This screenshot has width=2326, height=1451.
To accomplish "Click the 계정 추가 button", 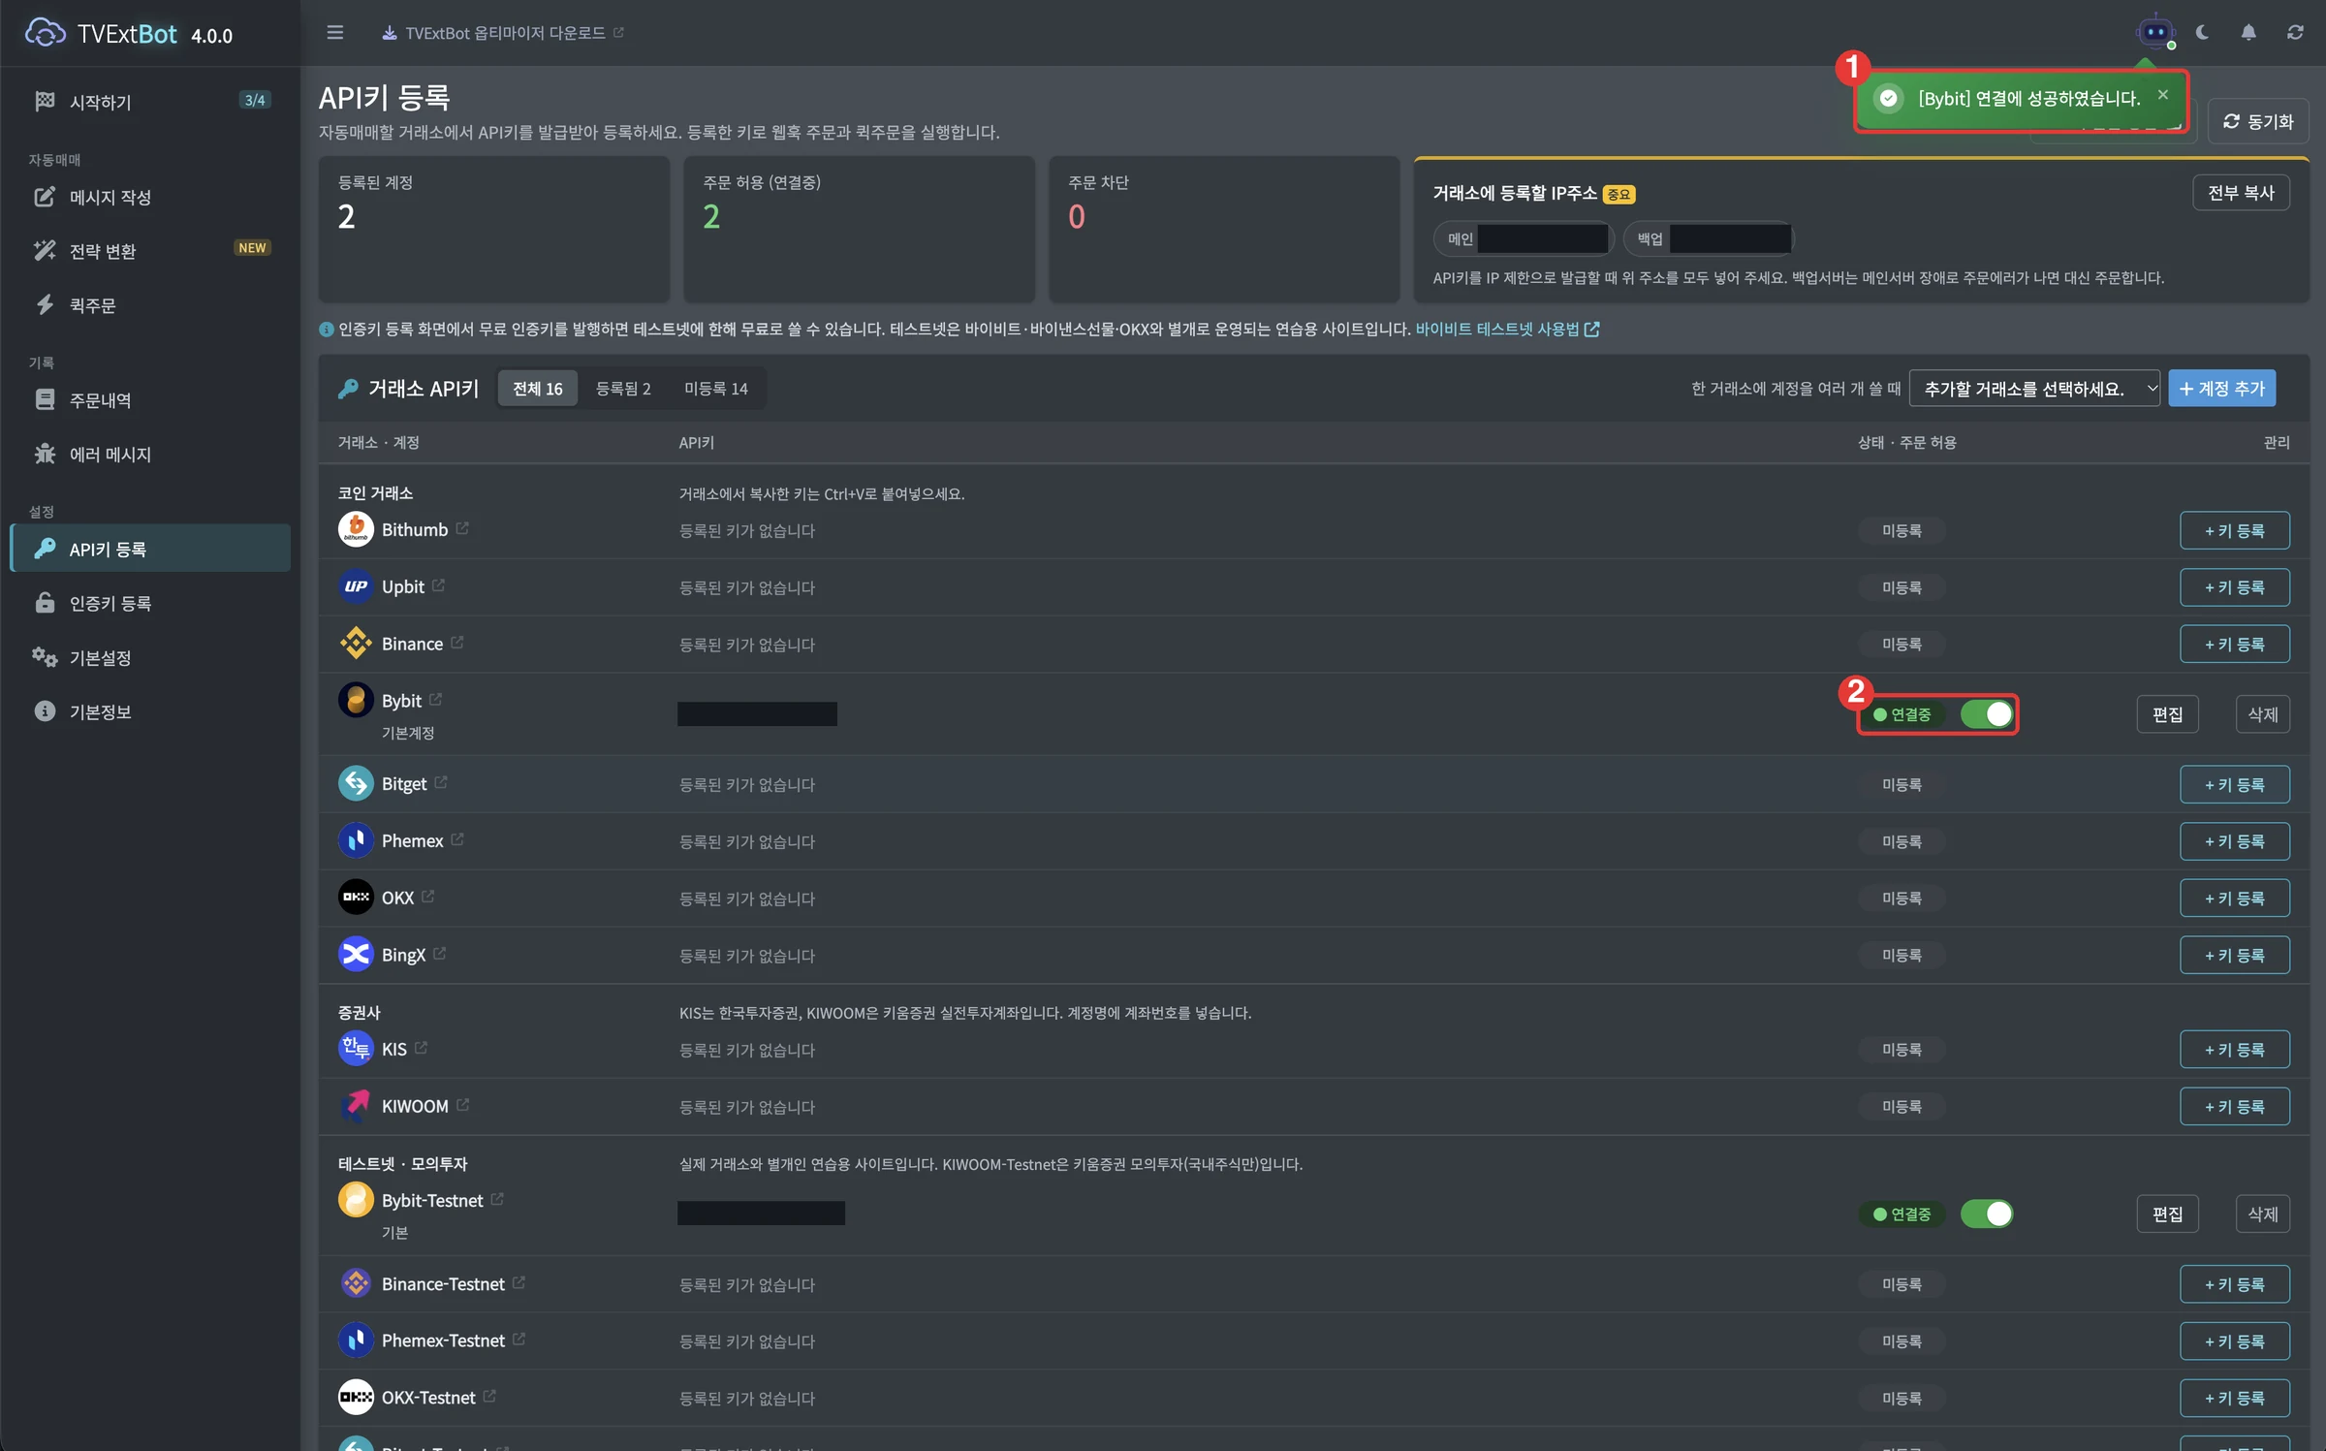I will click(x=2222, y=389).
